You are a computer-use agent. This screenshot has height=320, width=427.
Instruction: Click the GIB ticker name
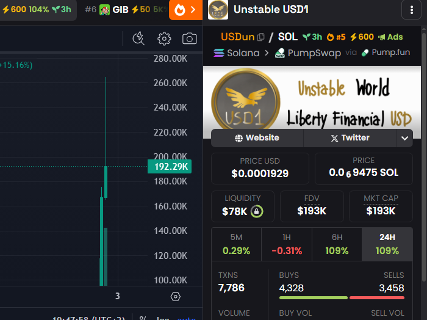pos(120,10)
